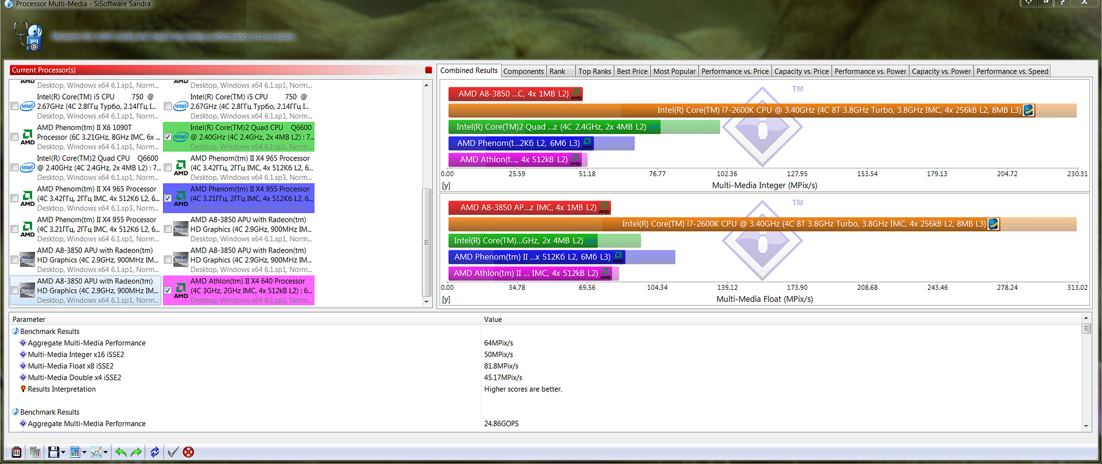Click red A8-3850 bar in Integer chart
The image size is (1102, 464).
point(515,94)
